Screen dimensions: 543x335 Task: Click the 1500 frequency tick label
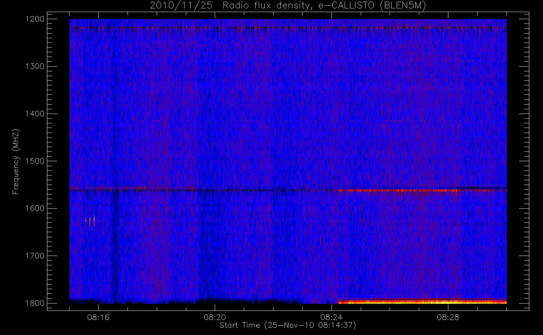coord(35,161)
